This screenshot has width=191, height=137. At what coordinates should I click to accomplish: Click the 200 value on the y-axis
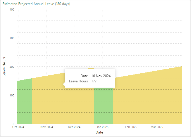(x=12, y=67)
